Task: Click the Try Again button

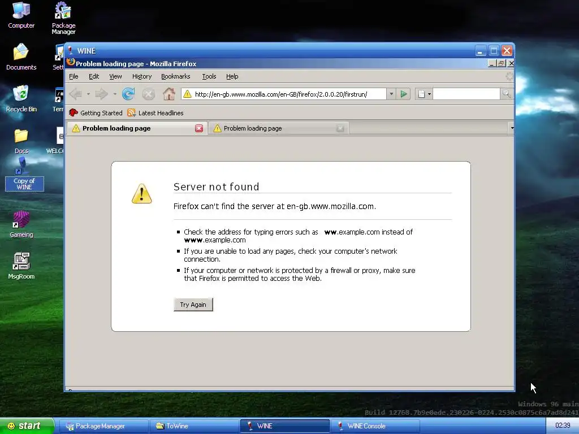Action: tap(193, 305)
